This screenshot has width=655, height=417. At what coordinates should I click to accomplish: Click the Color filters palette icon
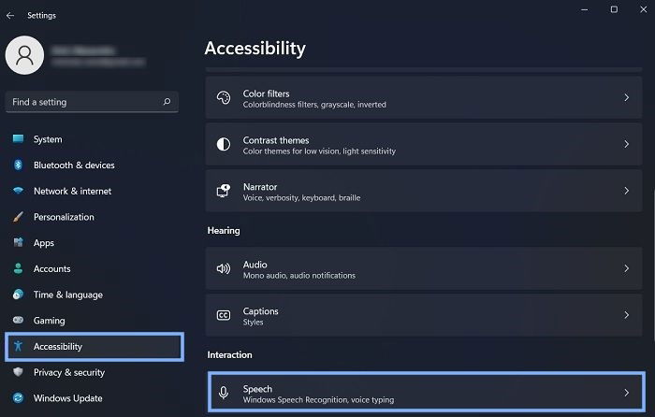(224, 97)
